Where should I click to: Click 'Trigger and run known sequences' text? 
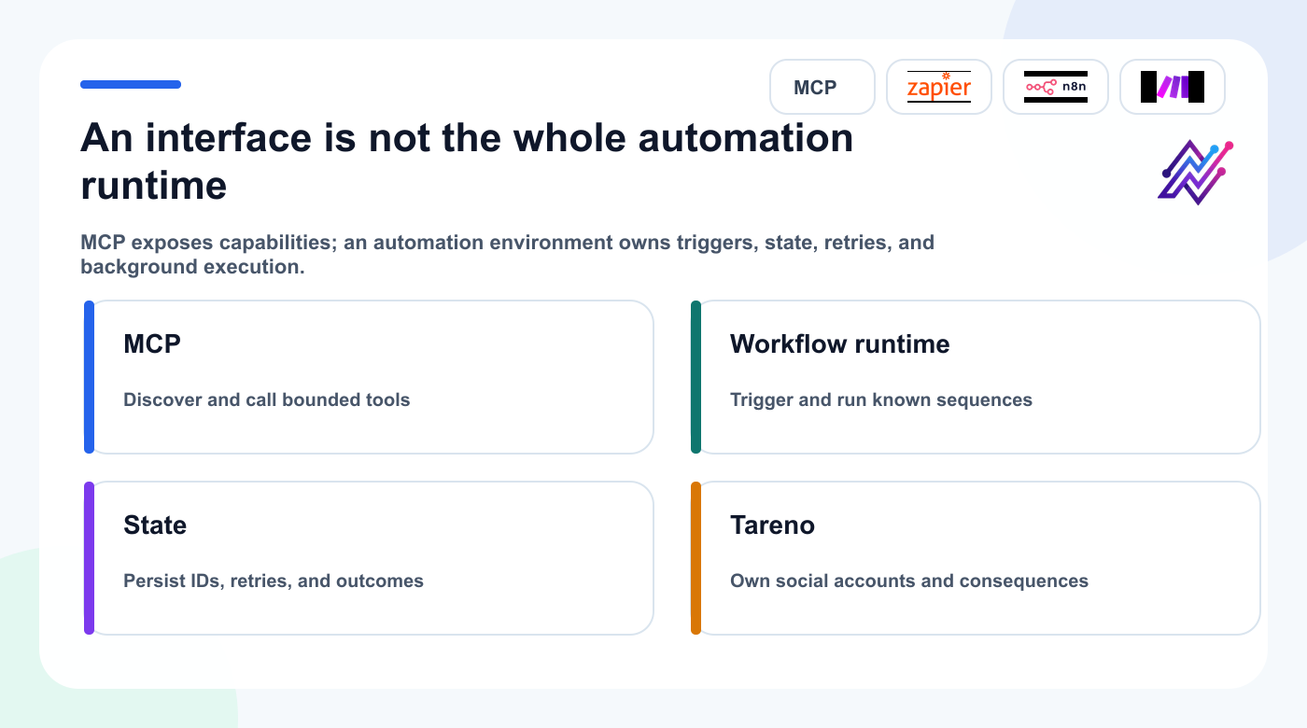pyautogui.click(x=881, y=399)
